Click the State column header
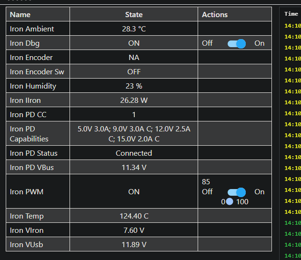Image resolution: width=301 pixels, height=260 pixels. point(134,15)
